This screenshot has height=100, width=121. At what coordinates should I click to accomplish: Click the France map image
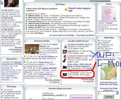pos(108,71)
